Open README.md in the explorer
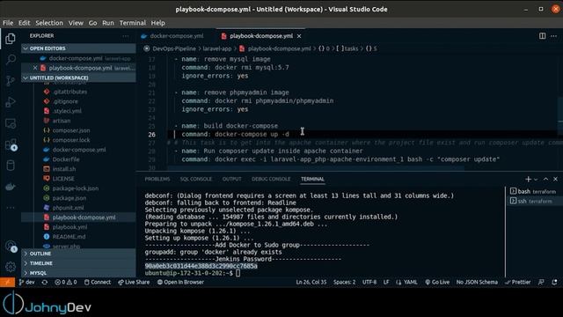563x317 pixels. point(69,237)
